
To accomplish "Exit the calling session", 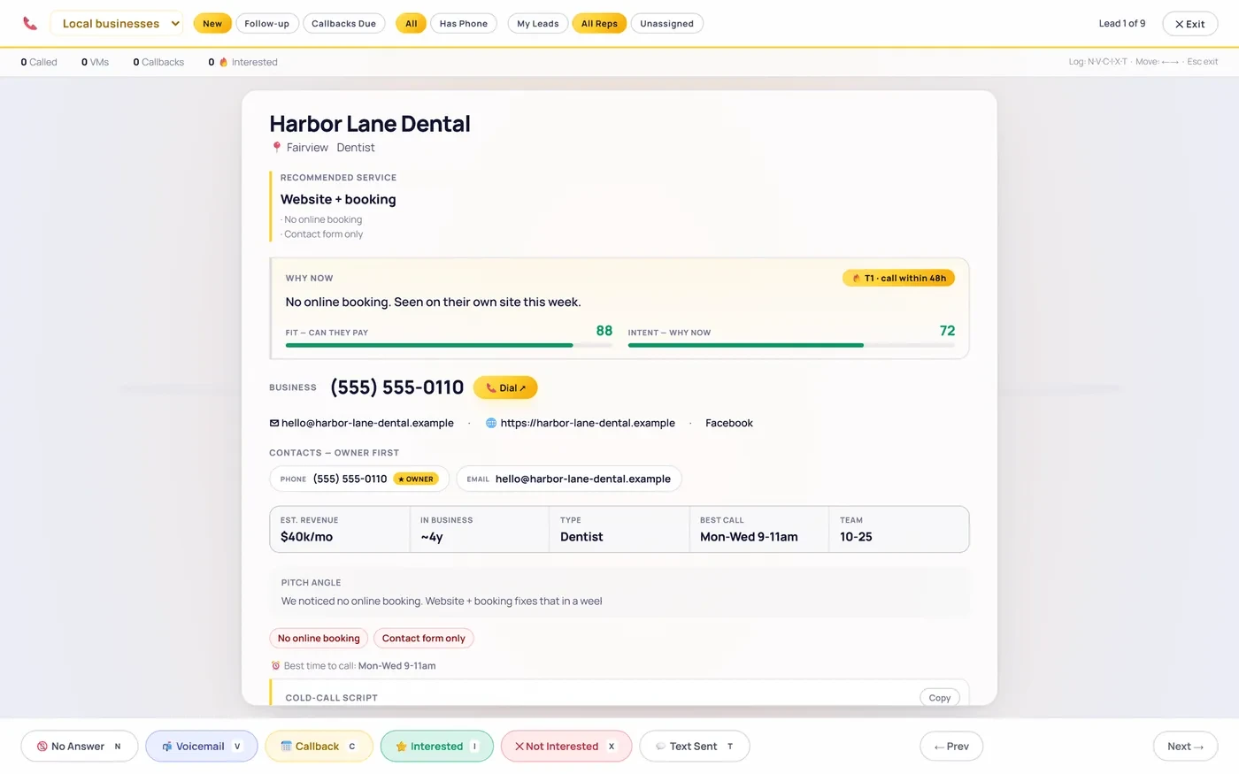I will [x=1189, y=24].
